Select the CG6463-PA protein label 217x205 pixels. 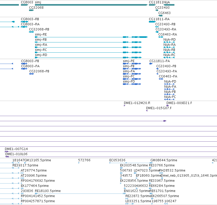[168, 76]
